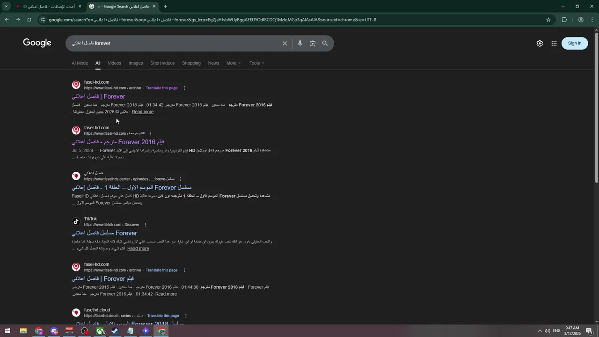
Task: View site information icon in address bar
Action: coord(43,20)
